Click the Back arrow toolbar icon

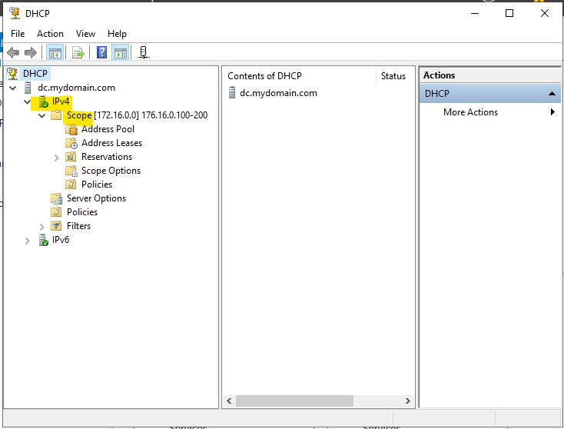tap(13, 52)
